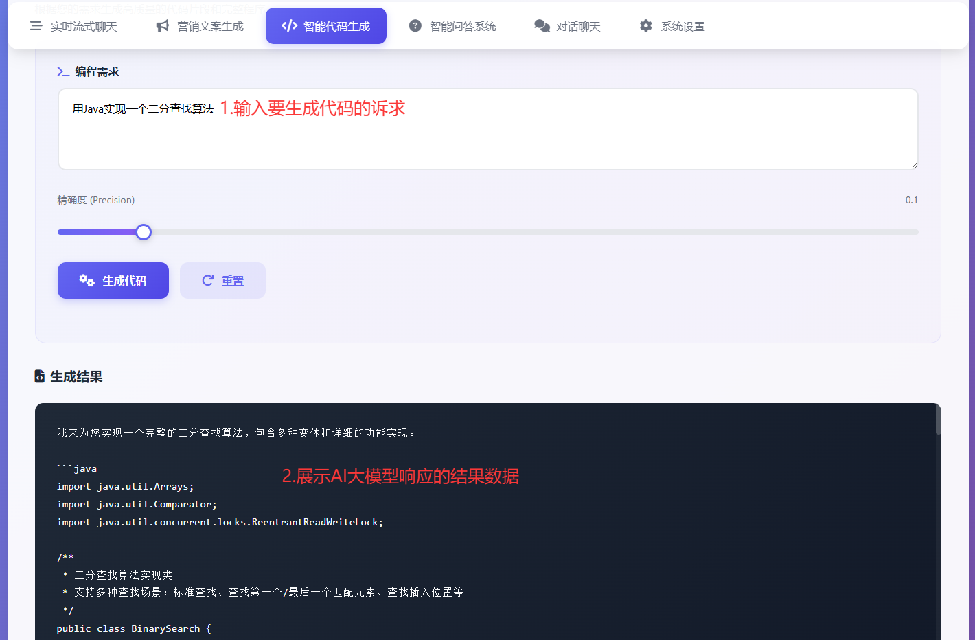Click the circular arrow icon in 重置
Screen dimensions: 975x640
(x=208, y=280)
